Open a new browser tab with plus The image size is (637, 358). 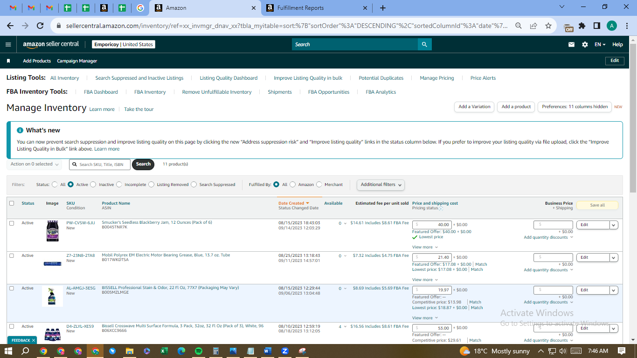click(x=383, y=8)
